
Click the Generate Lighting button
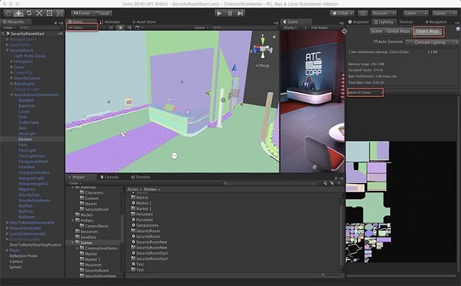[430, 43]
